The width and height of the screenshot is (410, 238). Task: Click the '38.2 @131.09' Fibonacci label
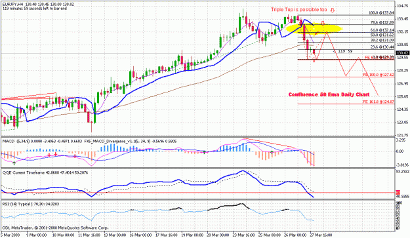382,40
